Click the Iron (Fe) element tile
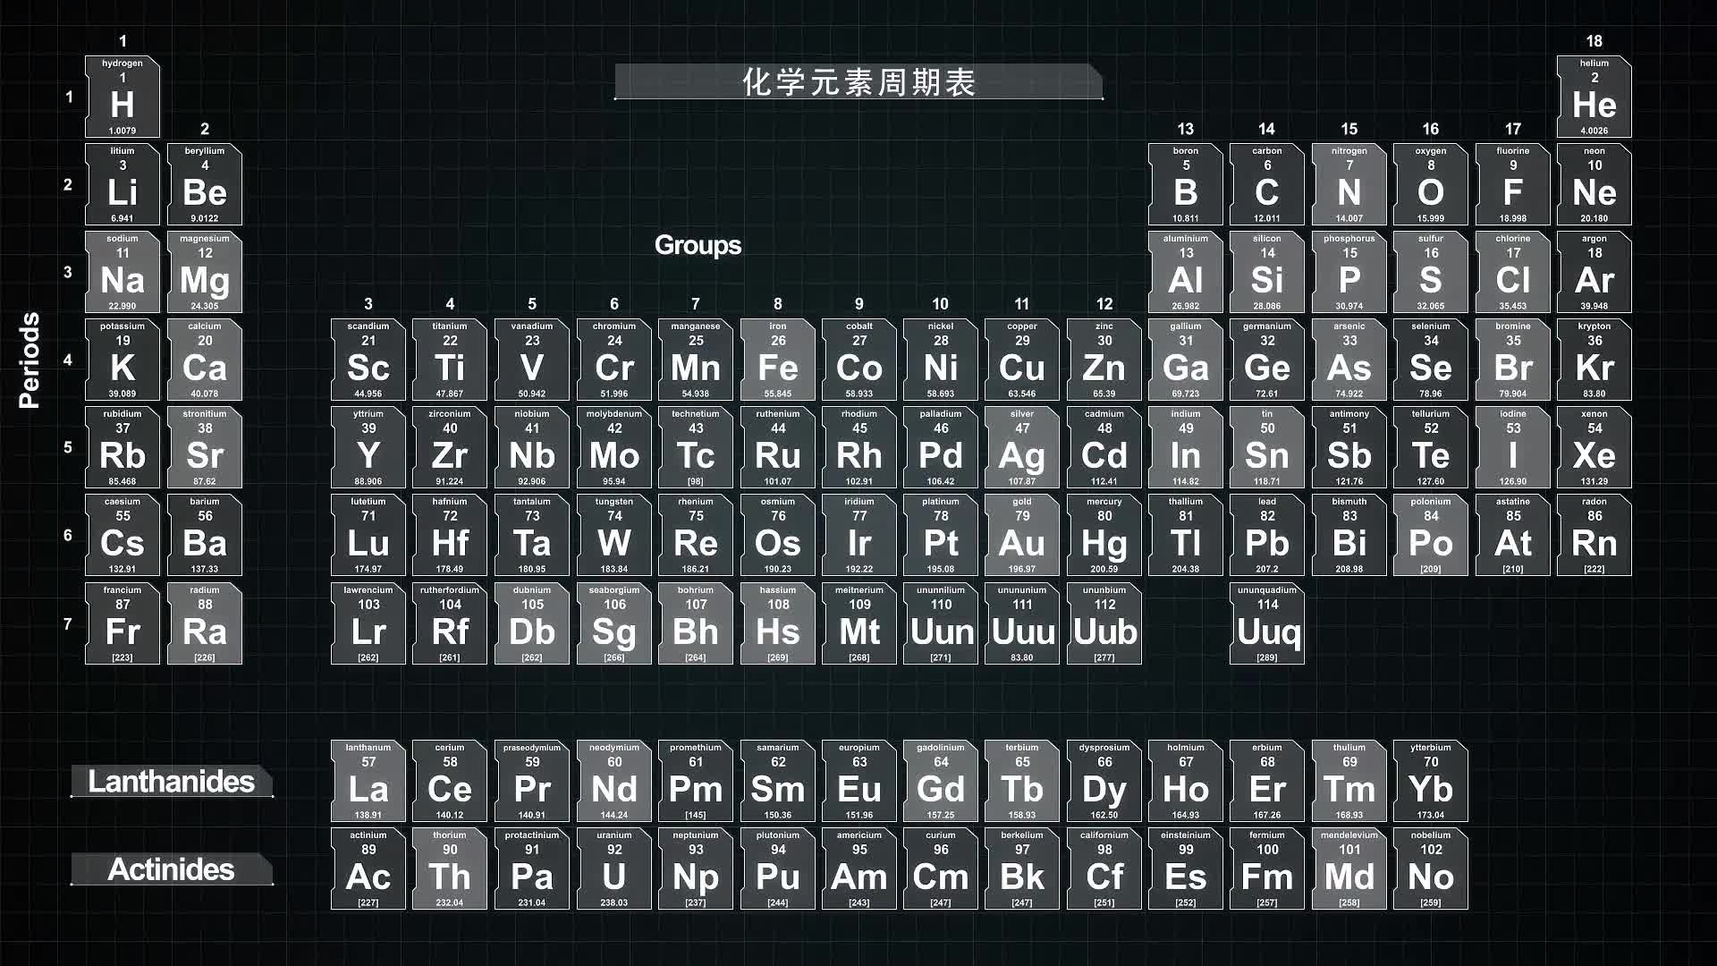Image resolution: width=1717 pixels, height=966 pixels. [x=777, y=360]
